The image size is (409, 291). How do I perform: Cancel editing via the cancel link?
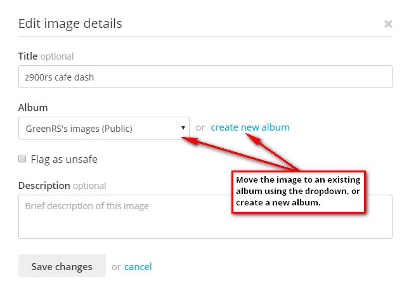click(138, 266)
